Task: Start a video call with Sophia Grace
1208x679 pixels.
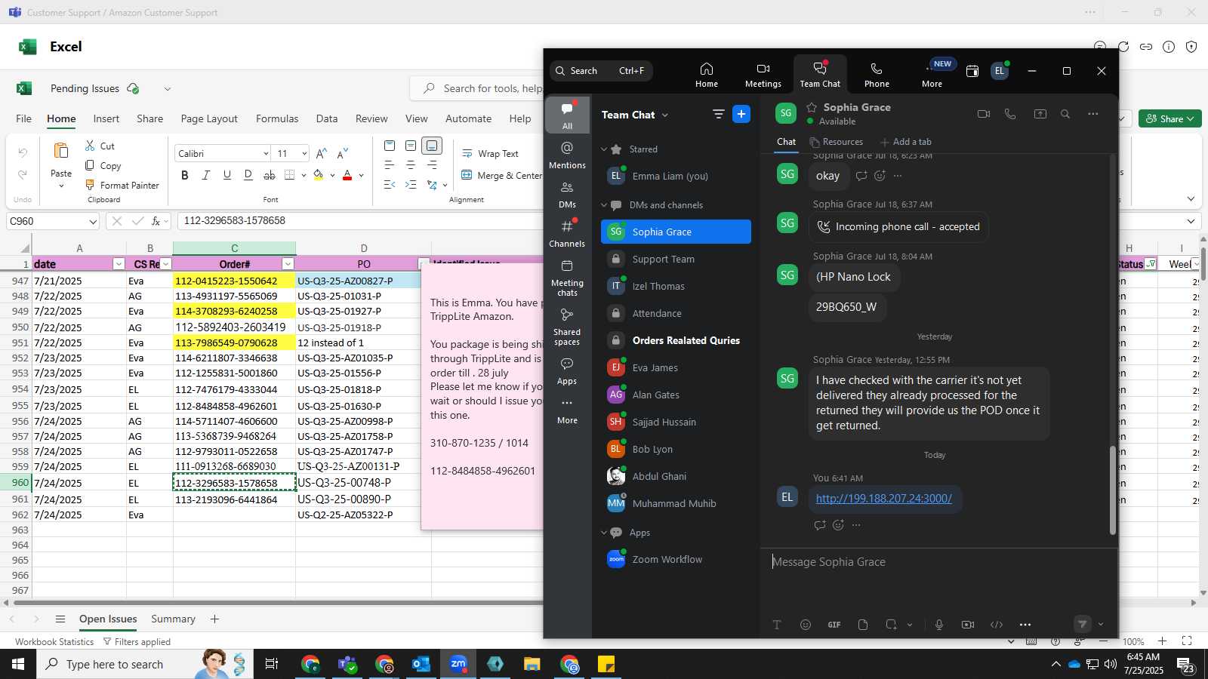Action: point(983,114)
